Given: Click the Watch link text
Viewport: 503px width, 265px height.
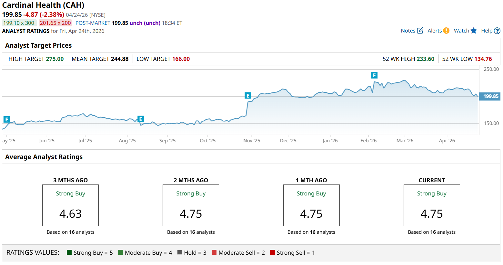Looking at the screenshot, I should click(461, 31).
